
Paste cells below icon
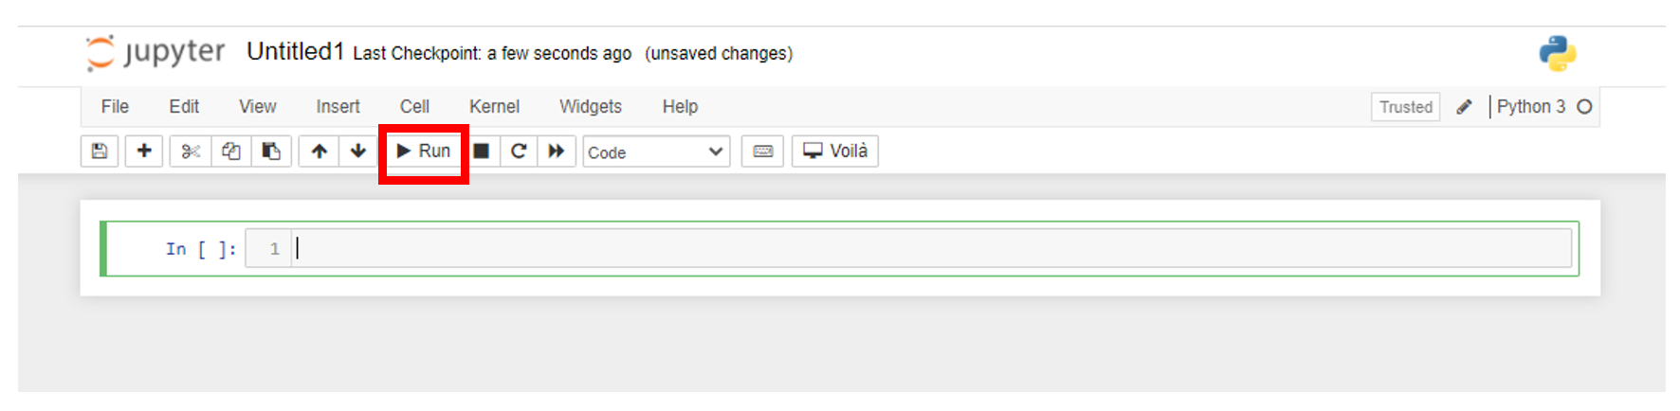click(x=271, y=152)
